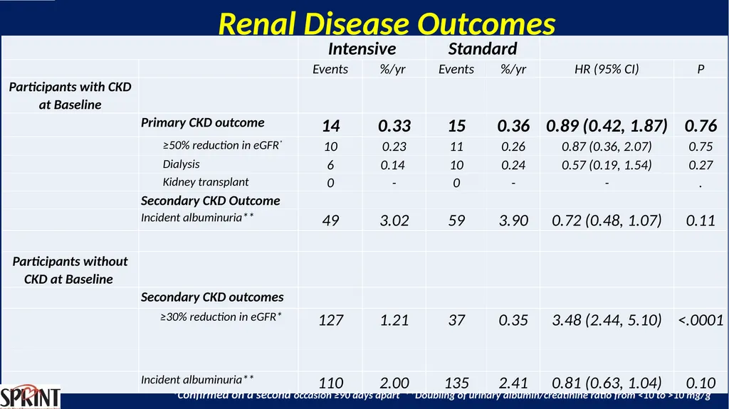
Task: Click the standard rate '0.36'
Action: (513, 126)
